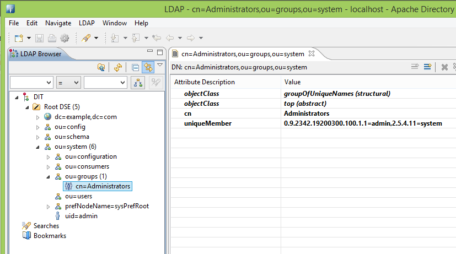Open the LDAP Browser view menu triangle
Screen dimensions: 456x254
coord(160,65)
